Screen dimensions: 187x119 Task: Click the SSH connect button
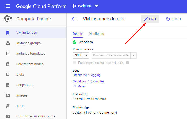(x=78, y=55)
